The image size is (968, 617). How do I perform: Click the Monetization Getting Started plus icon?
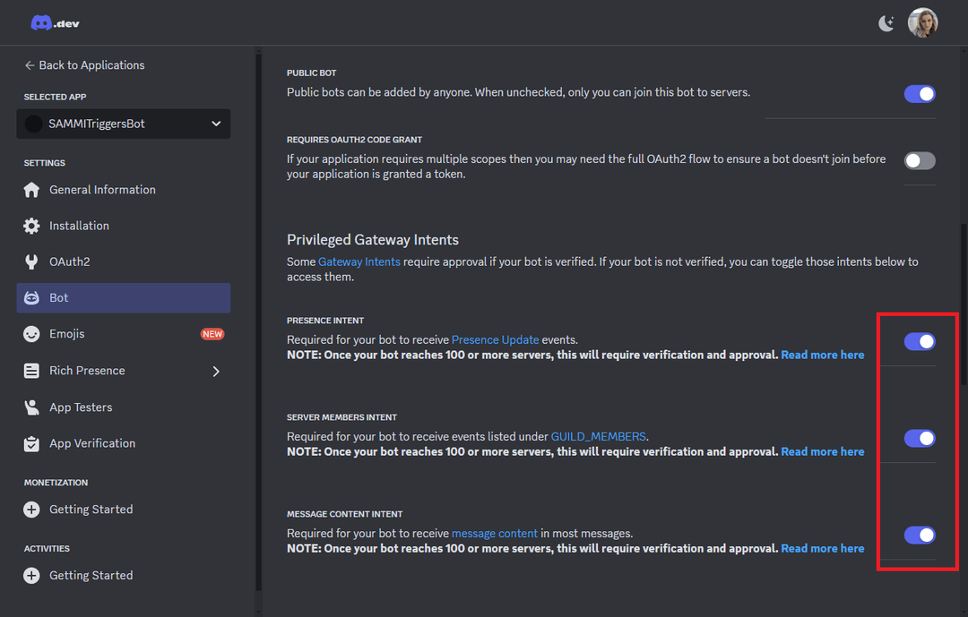coord(31,510)
